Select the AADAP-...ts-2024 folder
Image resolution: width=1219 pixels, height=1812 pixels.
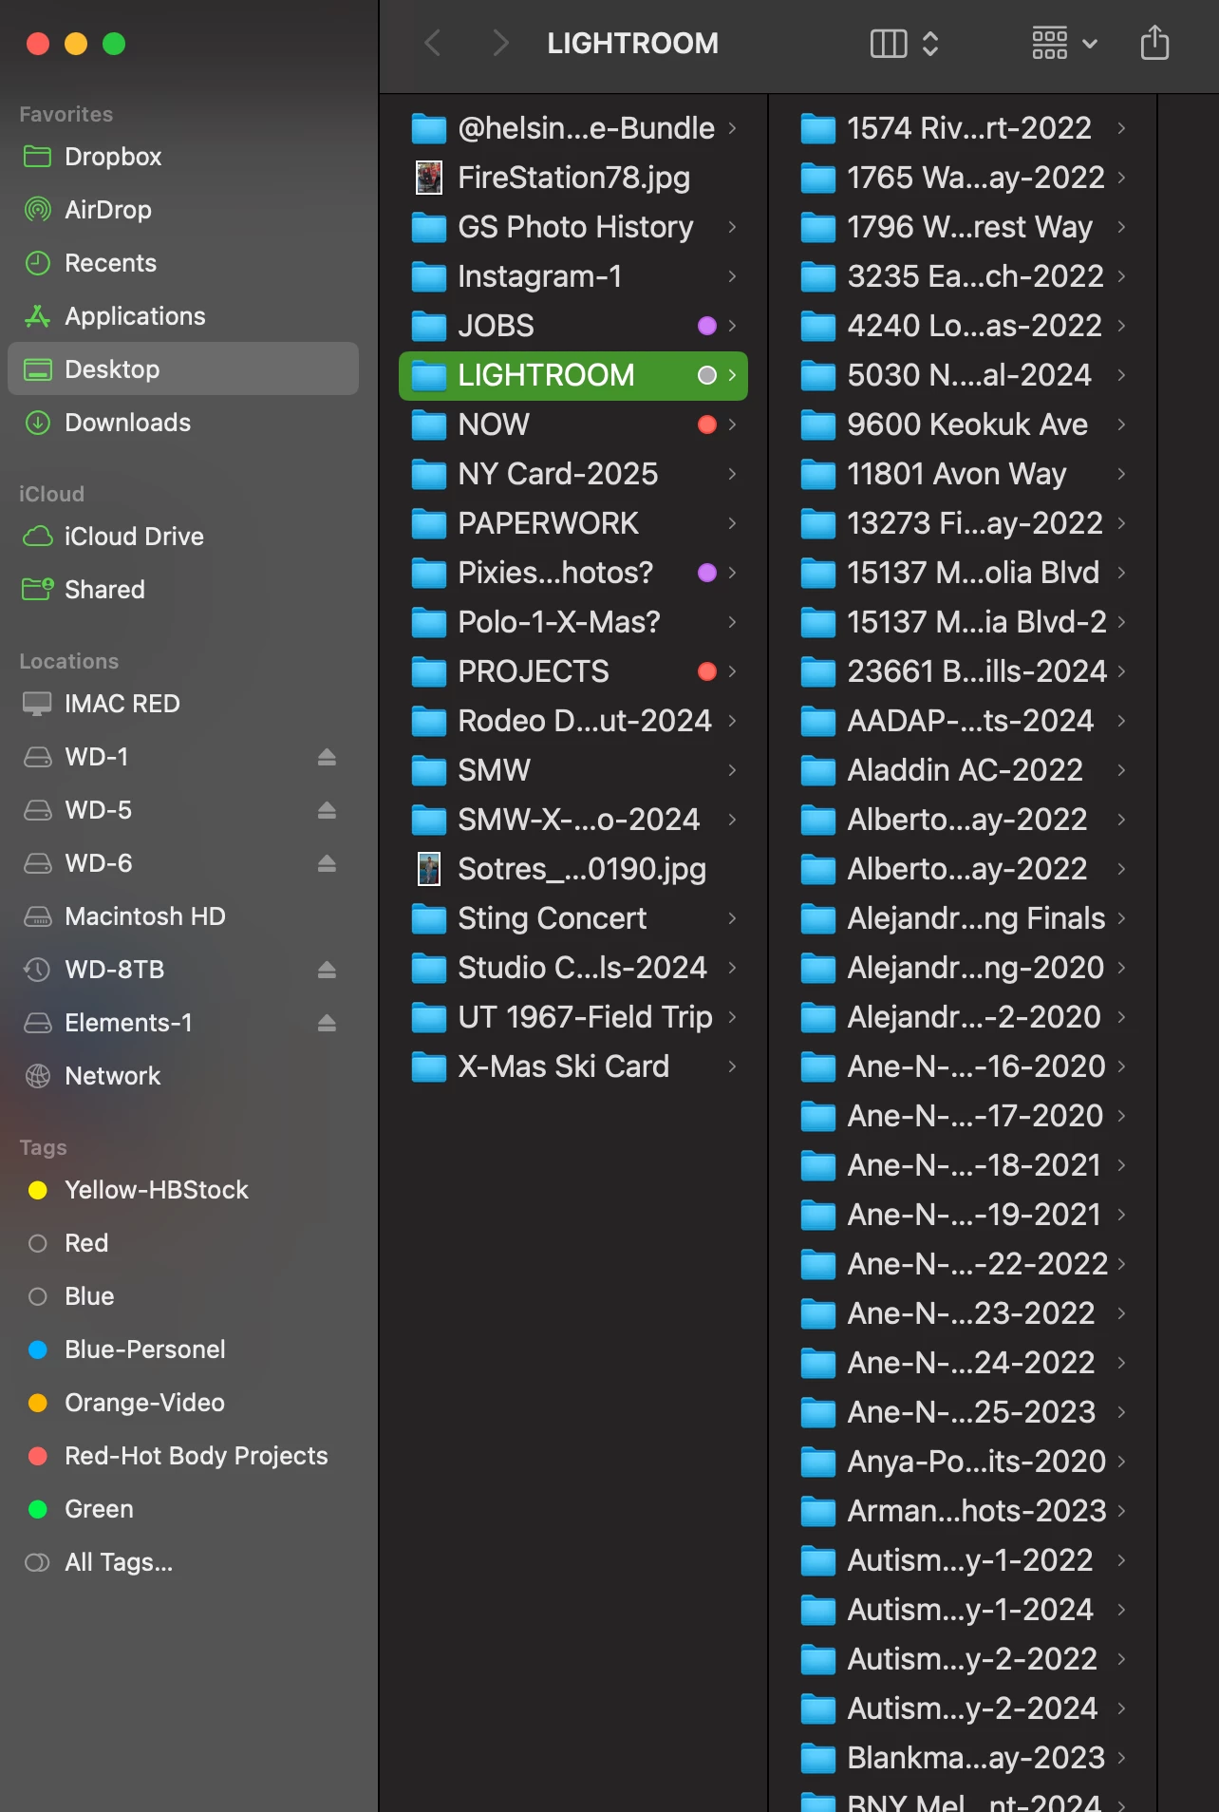pyautogui.click(x=963, y=721)
